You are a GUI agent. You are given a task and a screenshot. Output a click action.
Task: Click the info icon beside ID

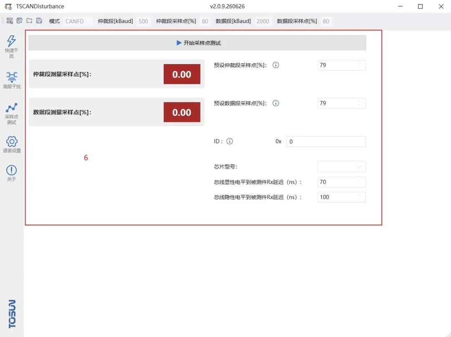tap(230, 141)
